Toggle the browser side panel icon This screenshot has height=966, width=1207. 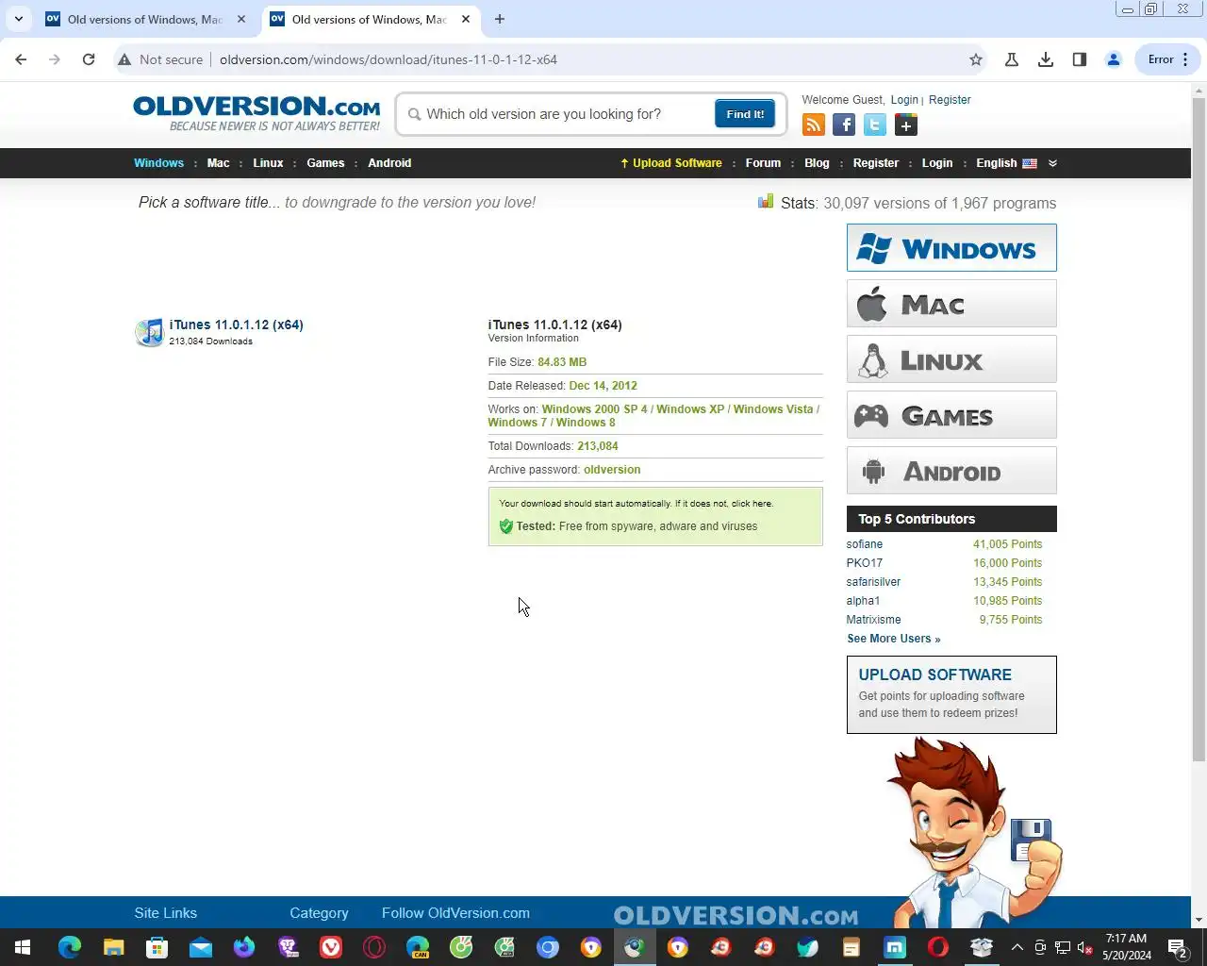(1080, 59)
